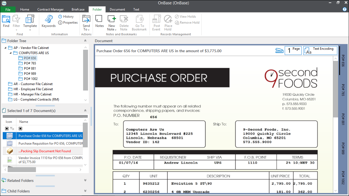Switch to the Text ribbon tab
Viewport: 349px width, 196px height.
click(136, 10)
